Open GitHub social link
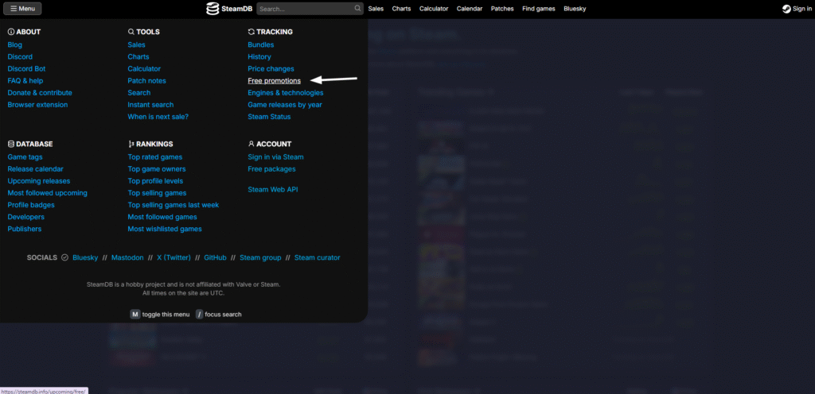The image size is (815, 394). (215, 257)
